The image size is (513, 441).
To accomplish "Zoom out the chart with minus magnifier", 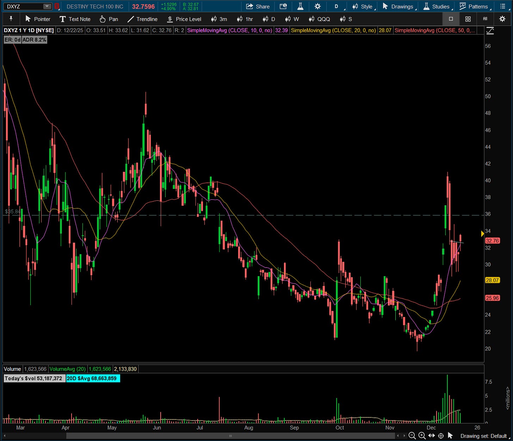I will pos(412,436).
